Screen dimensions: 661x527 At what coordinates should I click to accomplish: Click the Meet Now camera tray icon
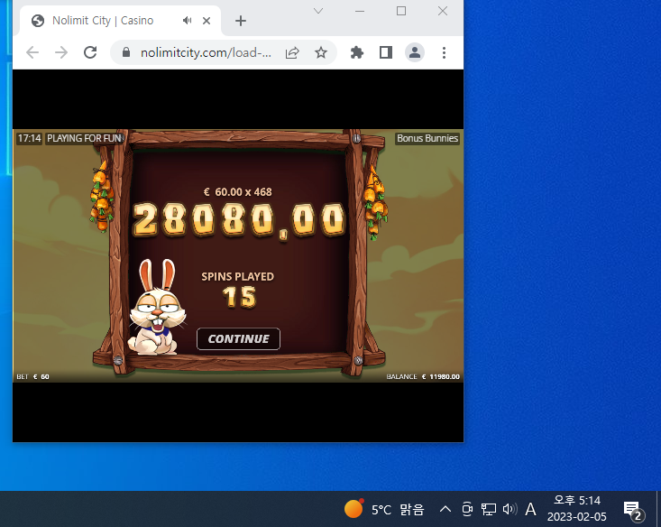(467, 509)
